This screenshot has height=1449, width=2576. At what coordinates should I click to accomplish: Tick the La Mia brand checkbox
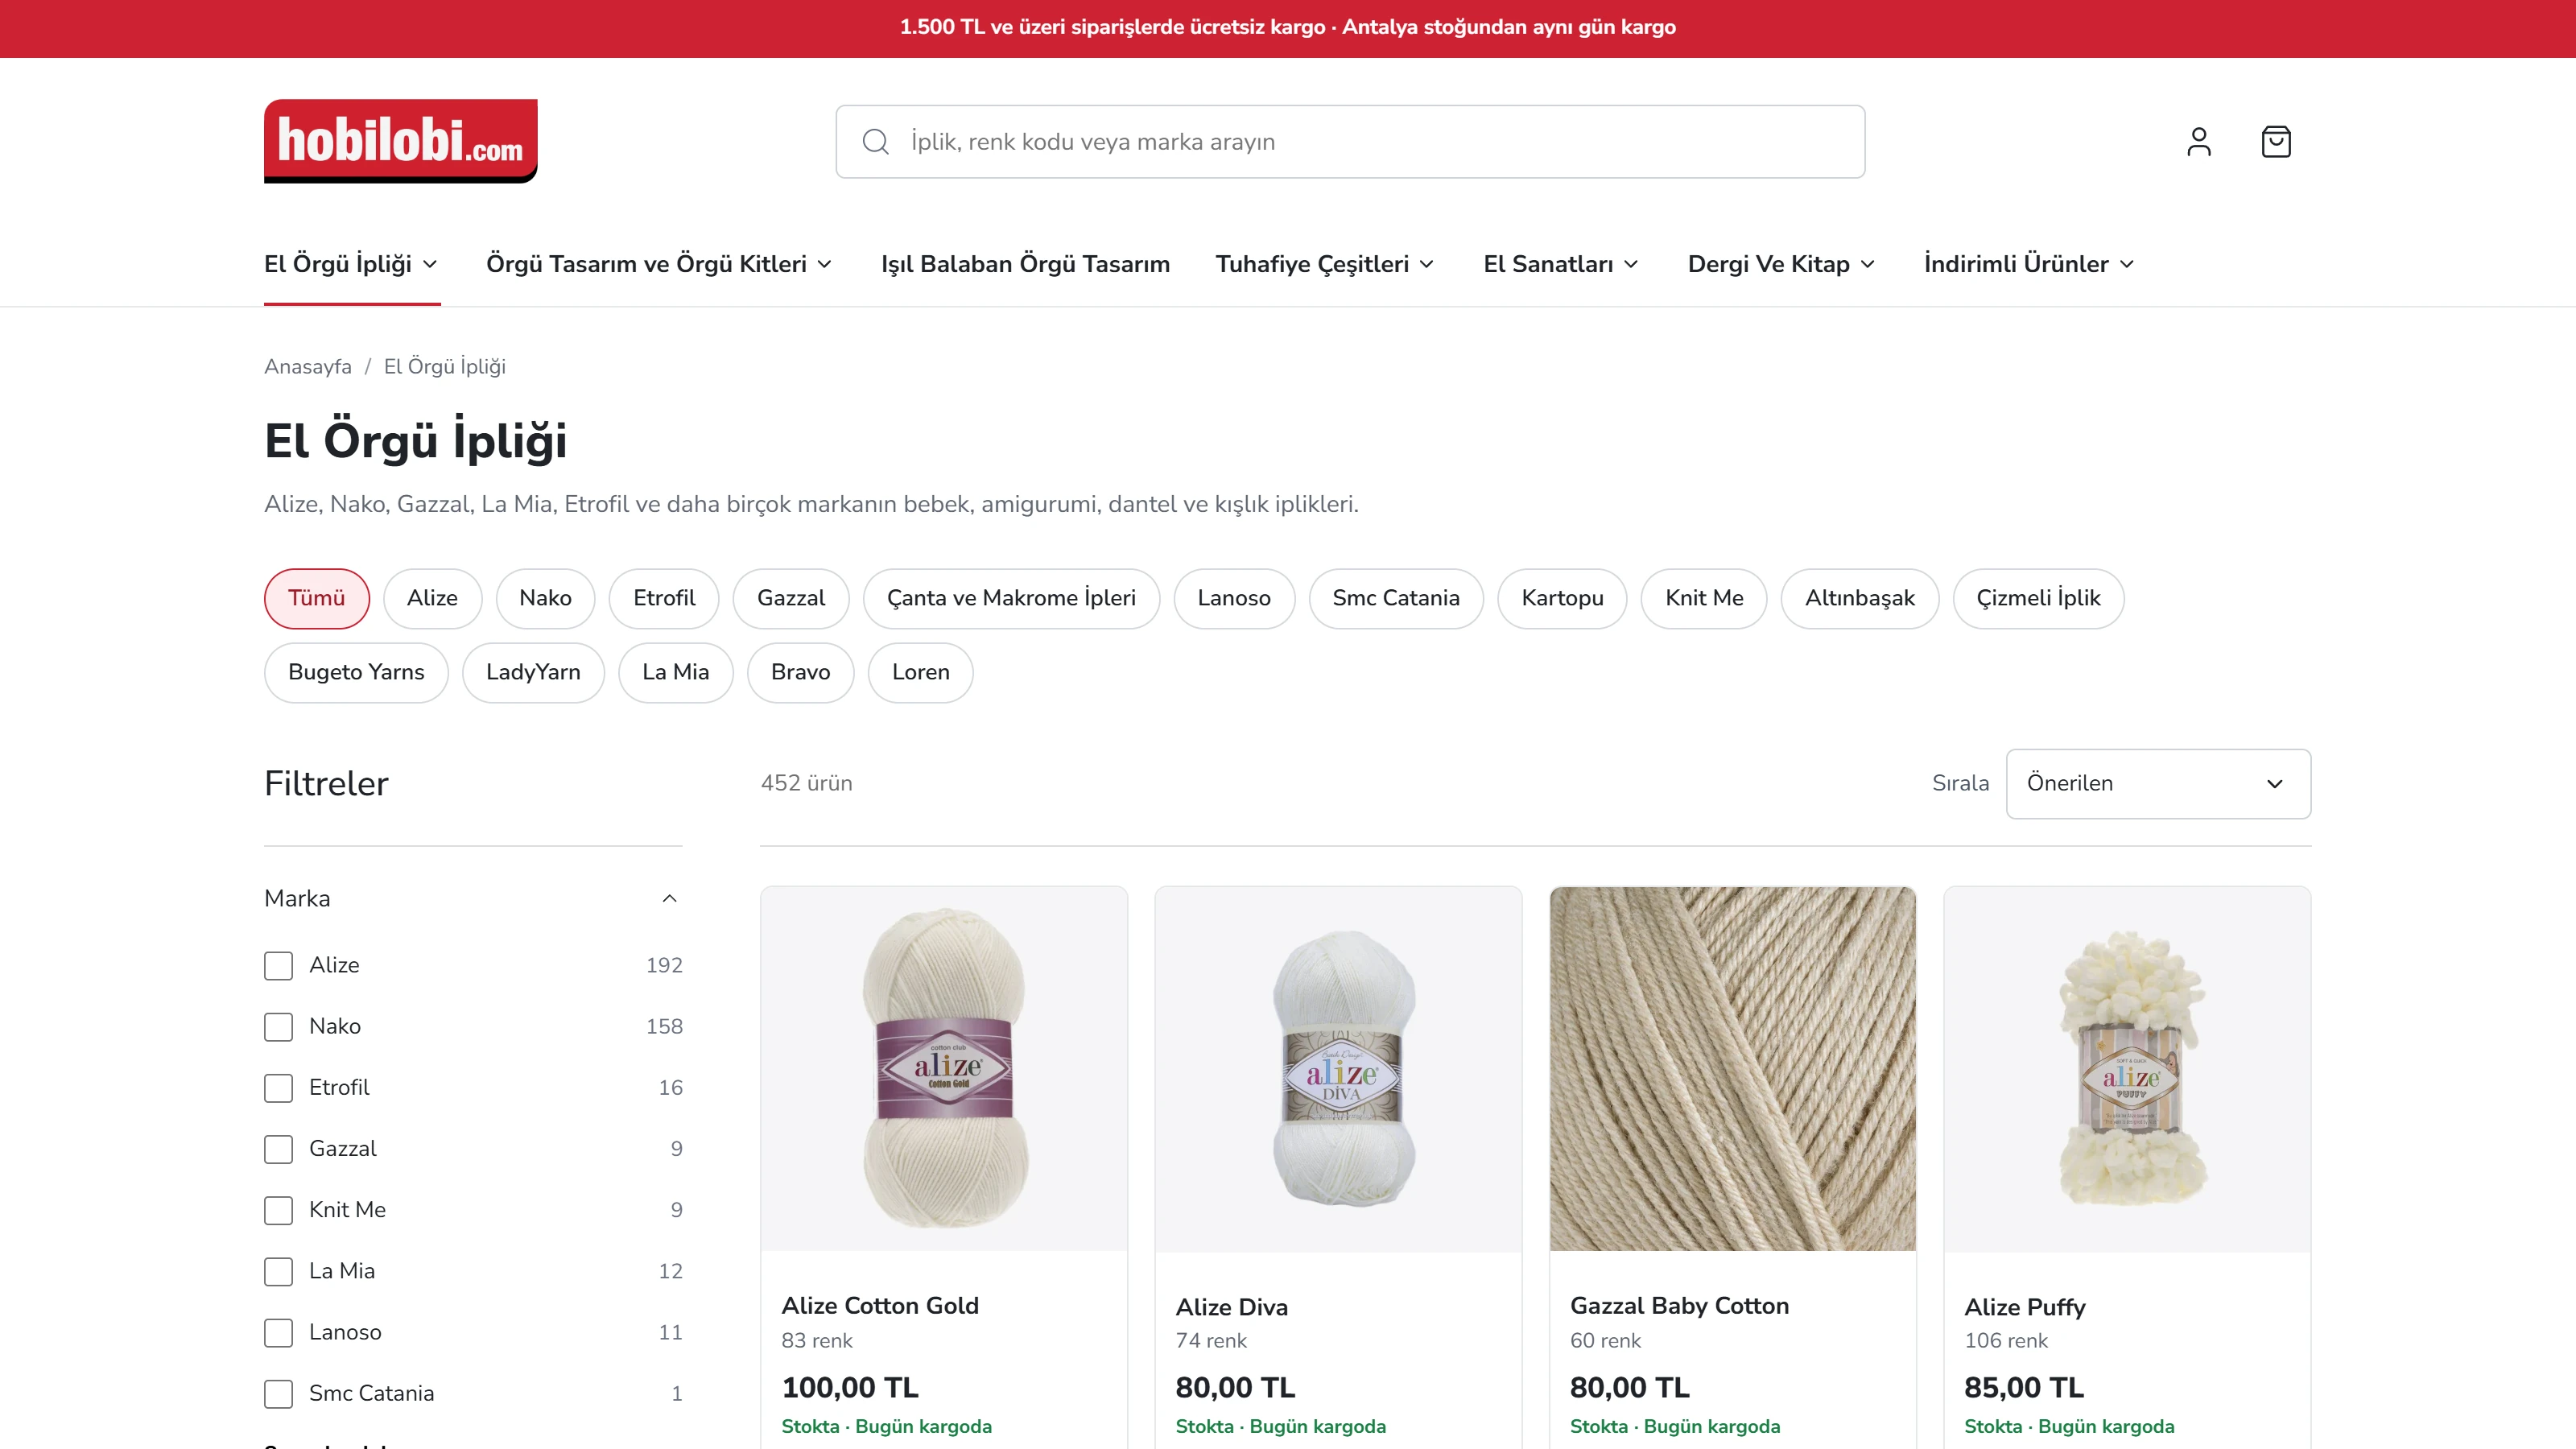[278, 1271]
